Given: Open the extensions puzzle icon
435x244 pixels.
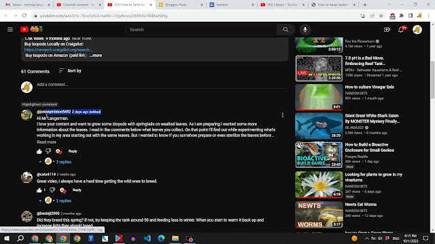Looking at the screenshot, I should pos(402,16).
